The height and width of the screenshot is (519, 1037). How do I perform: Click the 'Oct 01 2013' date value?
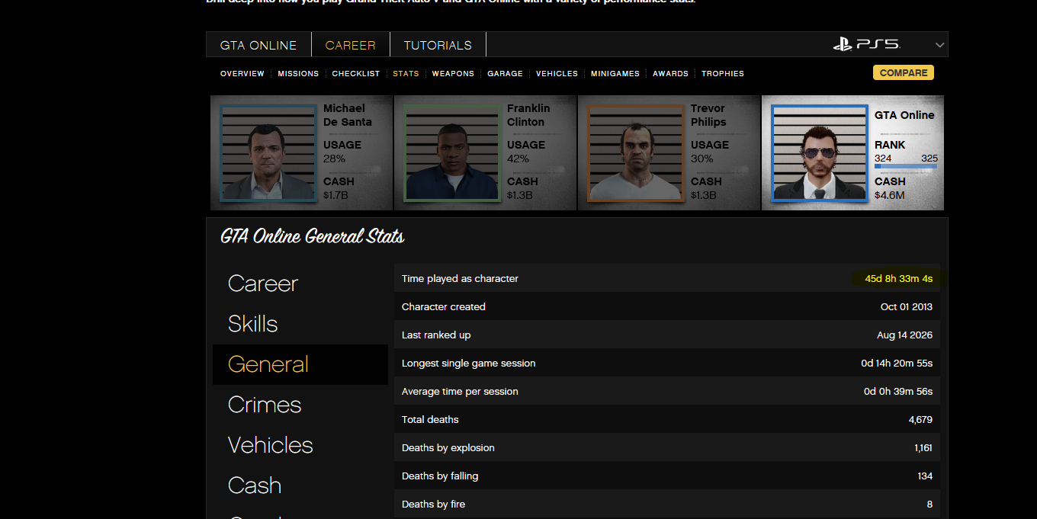click(x=907, y=307)
